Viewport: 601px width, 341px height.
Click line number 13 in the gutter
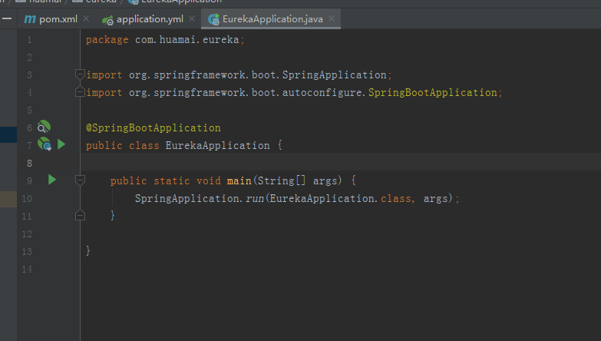click(x=27, y=251)
